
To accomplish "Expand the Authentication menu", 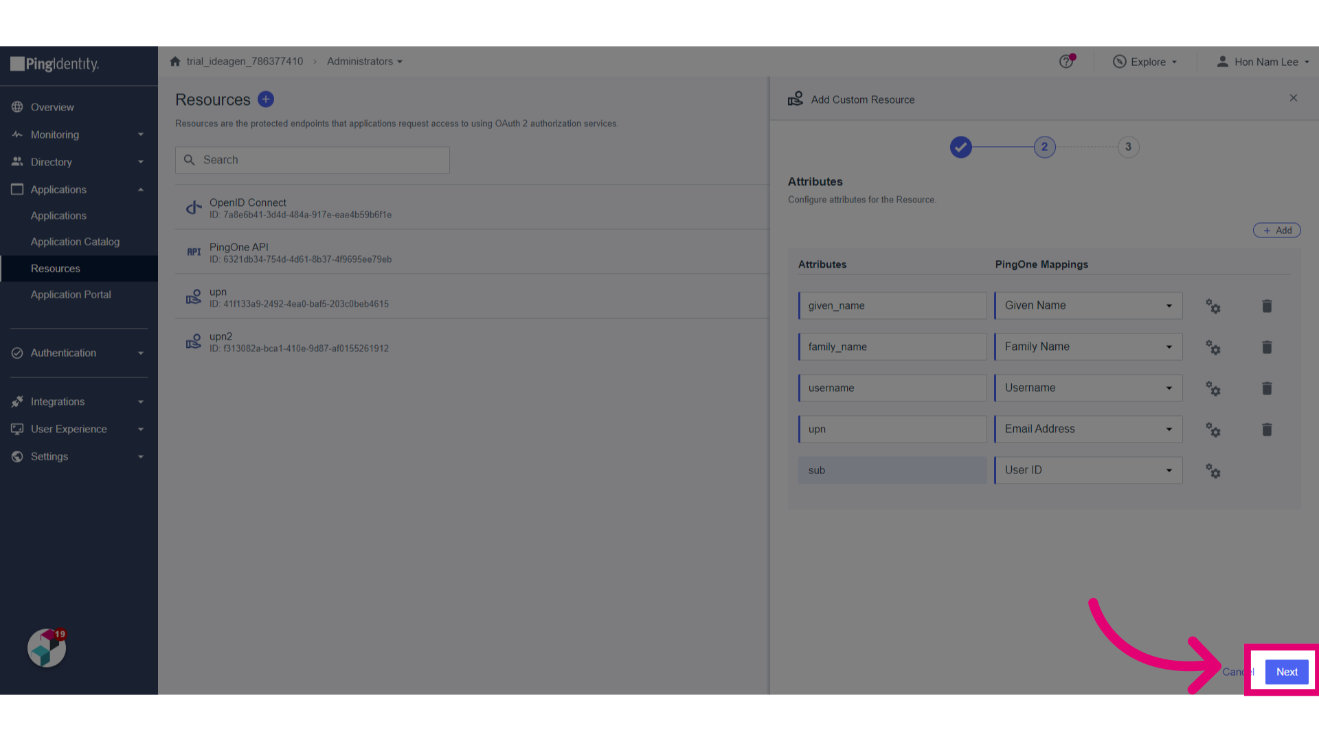I will pos(79,353).
